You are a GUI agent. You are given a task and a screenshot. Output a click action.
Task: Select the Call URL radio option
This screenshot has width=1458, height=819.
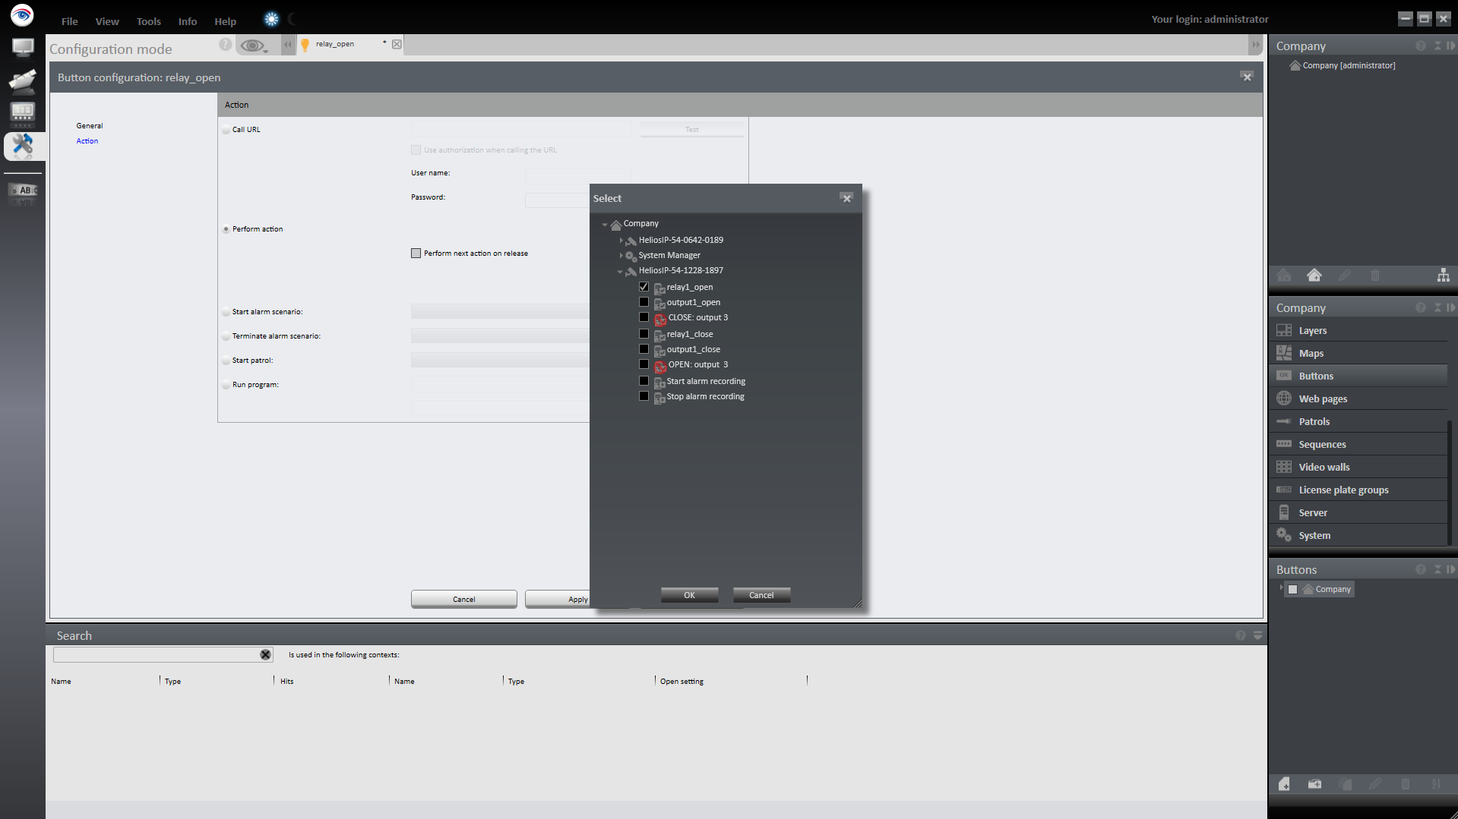[226, 130]
